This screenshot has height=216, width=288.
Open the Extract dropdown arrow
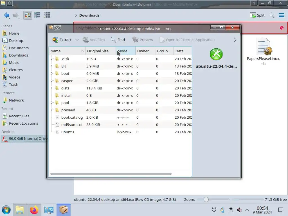click(77, 40)
